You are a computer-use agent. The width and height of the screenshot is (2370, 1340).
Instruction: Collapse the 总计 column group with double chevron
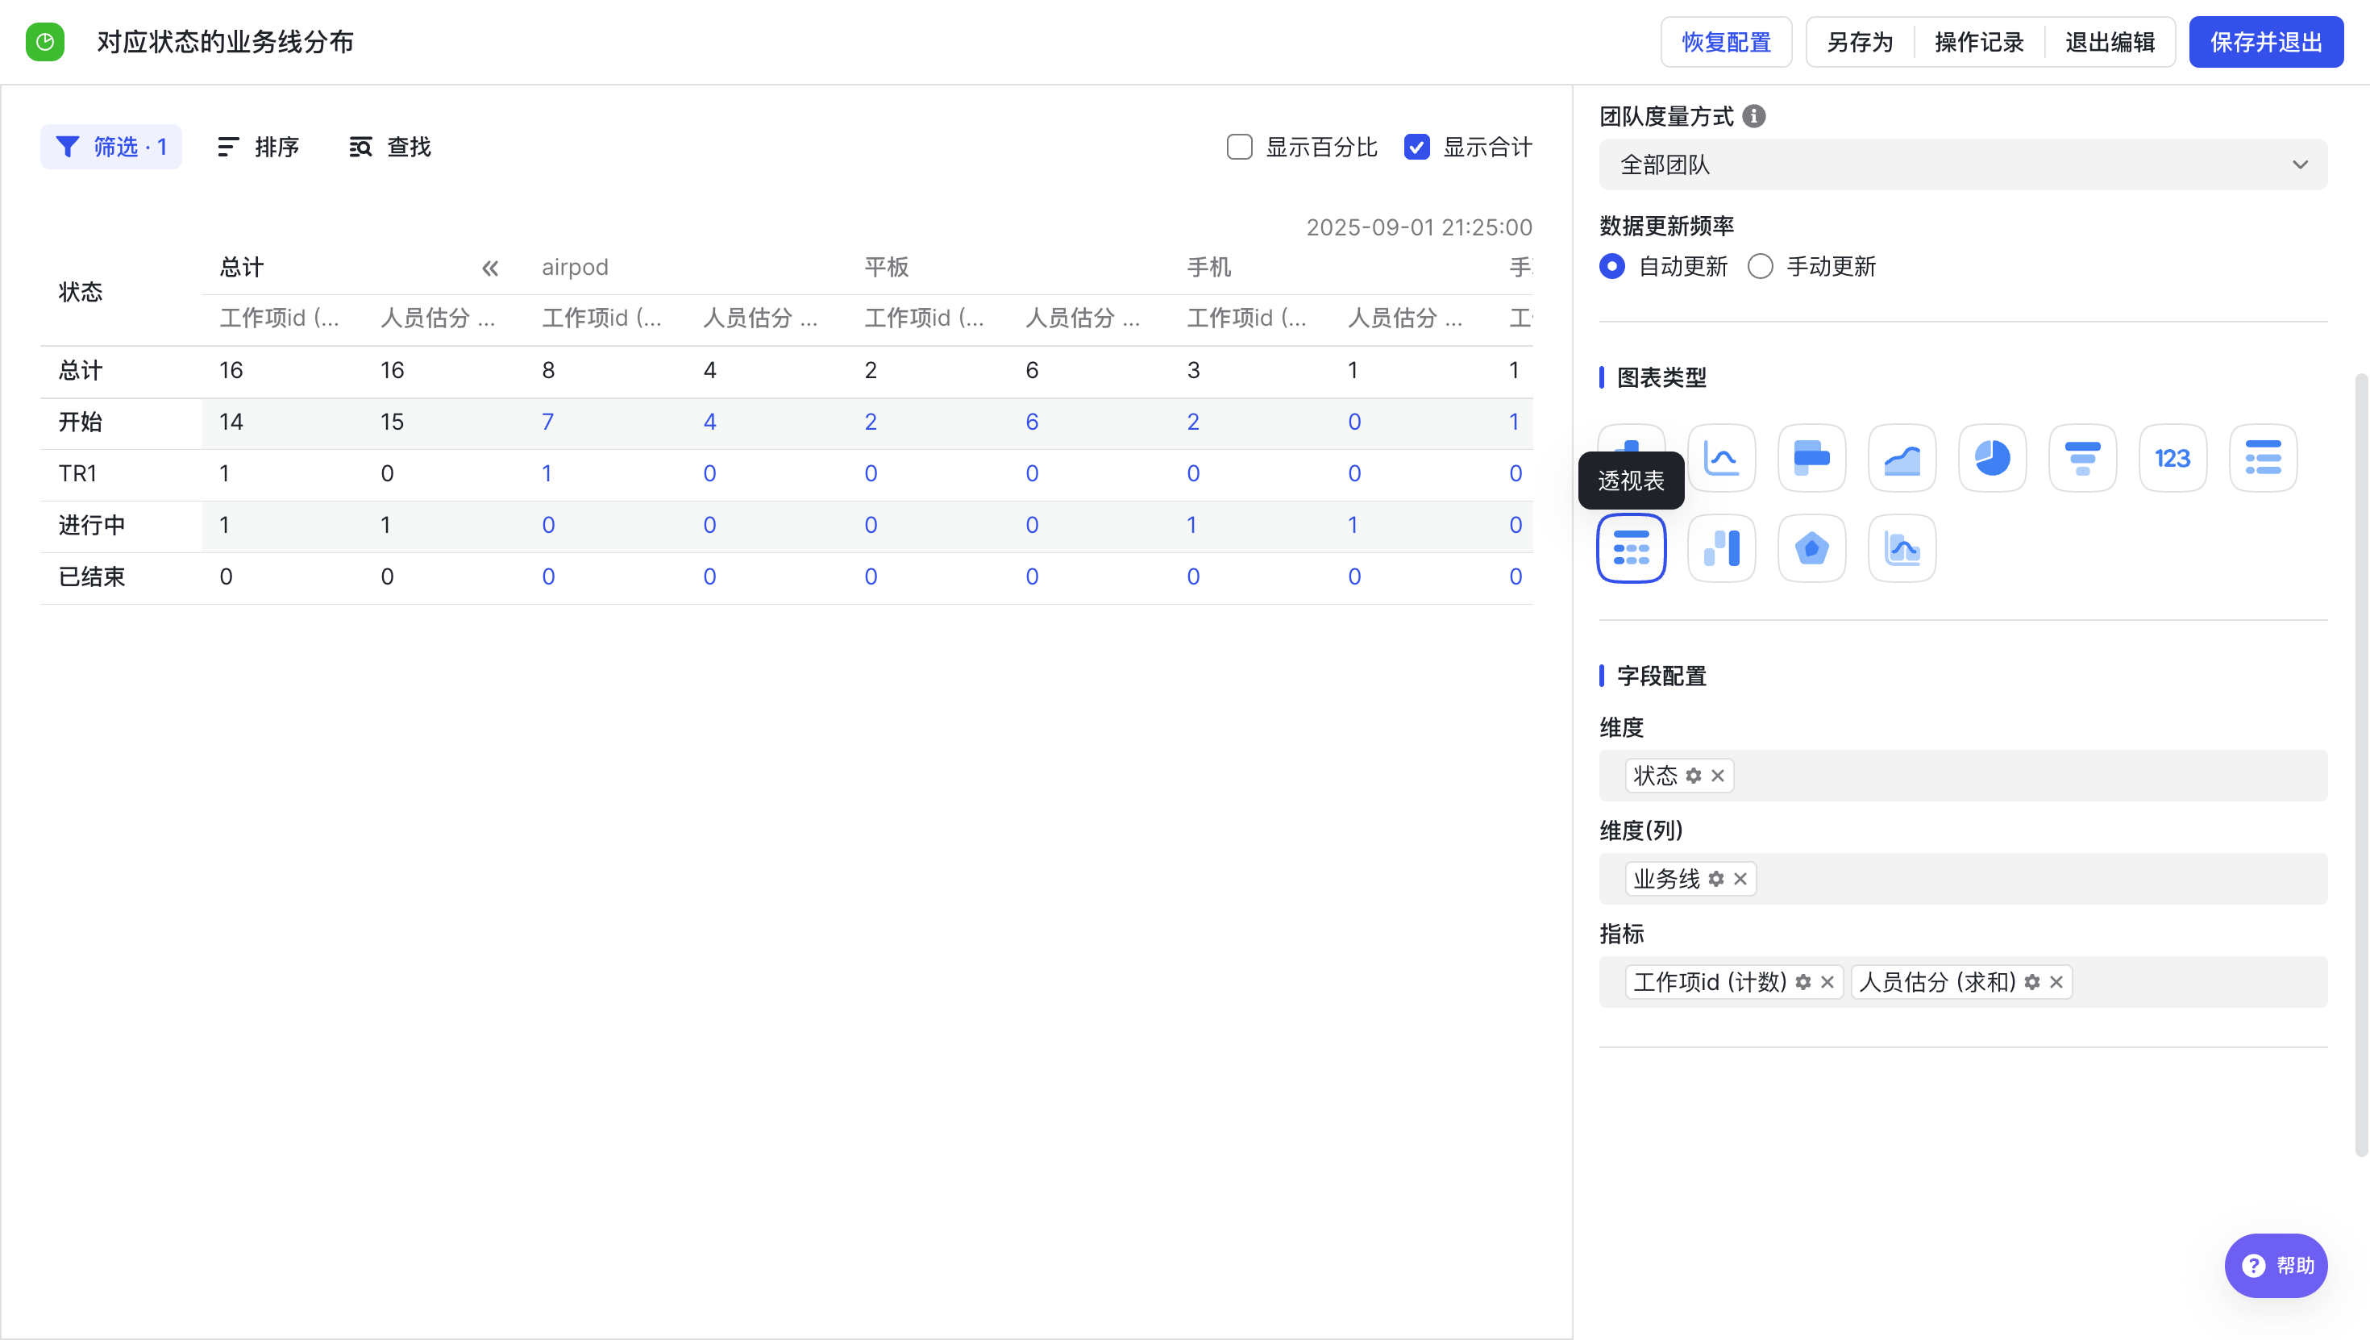[x=489, y=268]
